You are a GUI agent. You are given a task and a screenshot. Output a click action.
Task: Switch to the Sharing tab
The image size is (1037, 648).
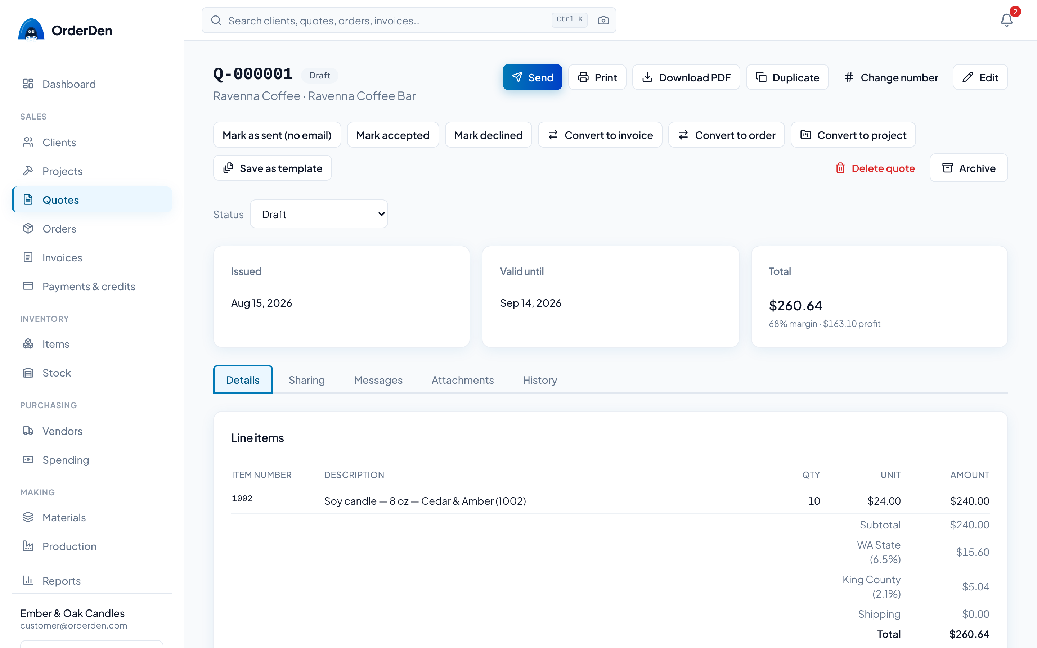(x=306, y=380)
